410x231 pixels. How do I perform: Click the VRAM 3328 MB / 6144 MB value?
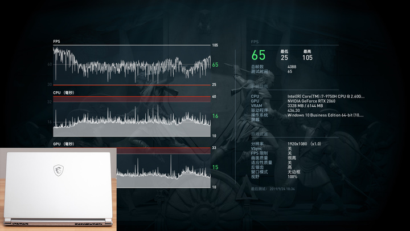[x=305, y=106]
